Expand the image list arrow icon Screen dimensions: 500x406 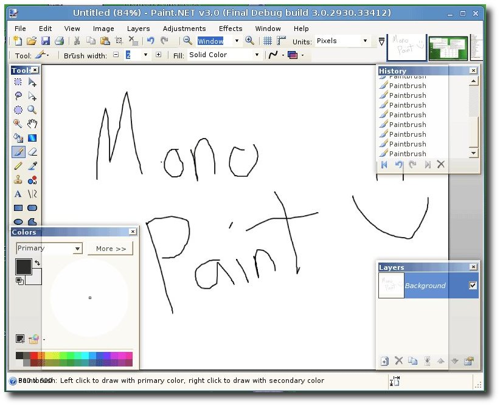[381, 41]
